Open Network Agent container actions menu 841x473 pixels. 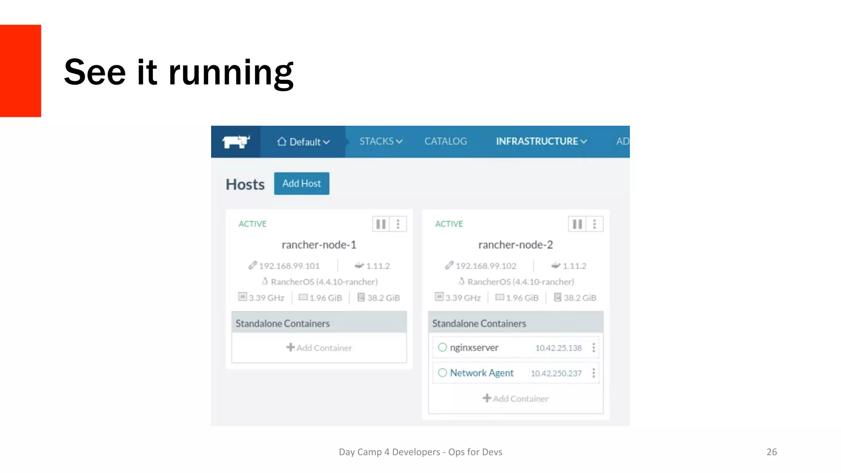point(593,373)
